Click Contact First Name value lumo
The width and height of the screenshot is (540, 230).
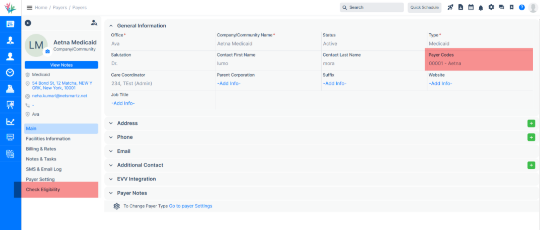[222, 63]
